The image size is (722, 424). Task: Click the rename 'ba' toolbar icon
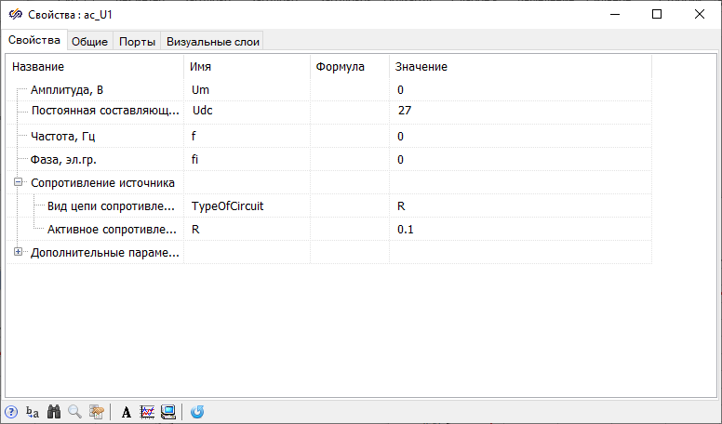point(33,412)
